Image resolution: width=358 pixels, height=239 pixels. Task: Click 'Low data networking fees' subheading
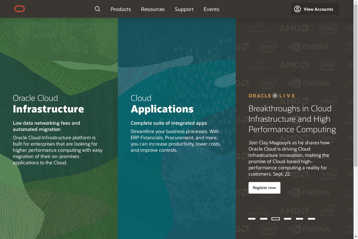pos(47,126)
